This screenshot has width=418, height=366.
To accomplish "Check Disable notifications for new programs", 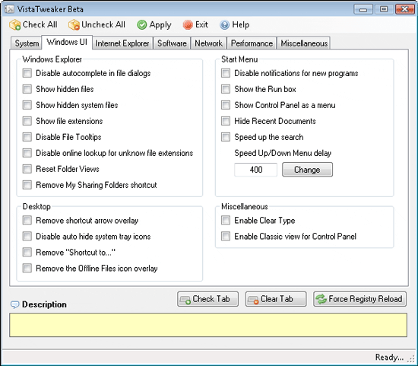I will pos(226,73).
